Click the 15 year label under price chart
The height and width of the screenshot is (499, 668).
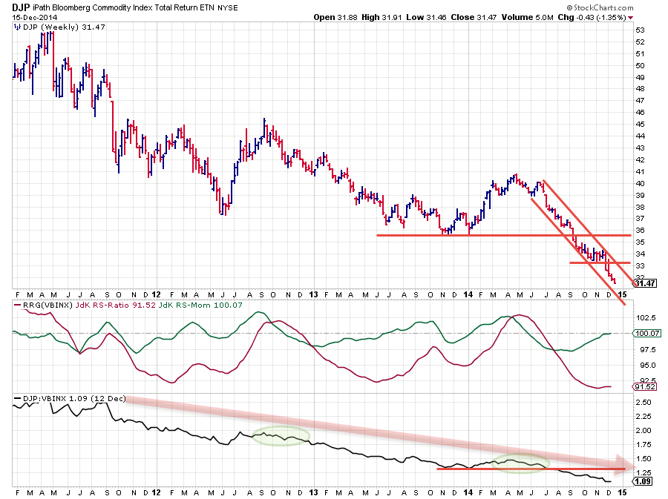(623, 294)
